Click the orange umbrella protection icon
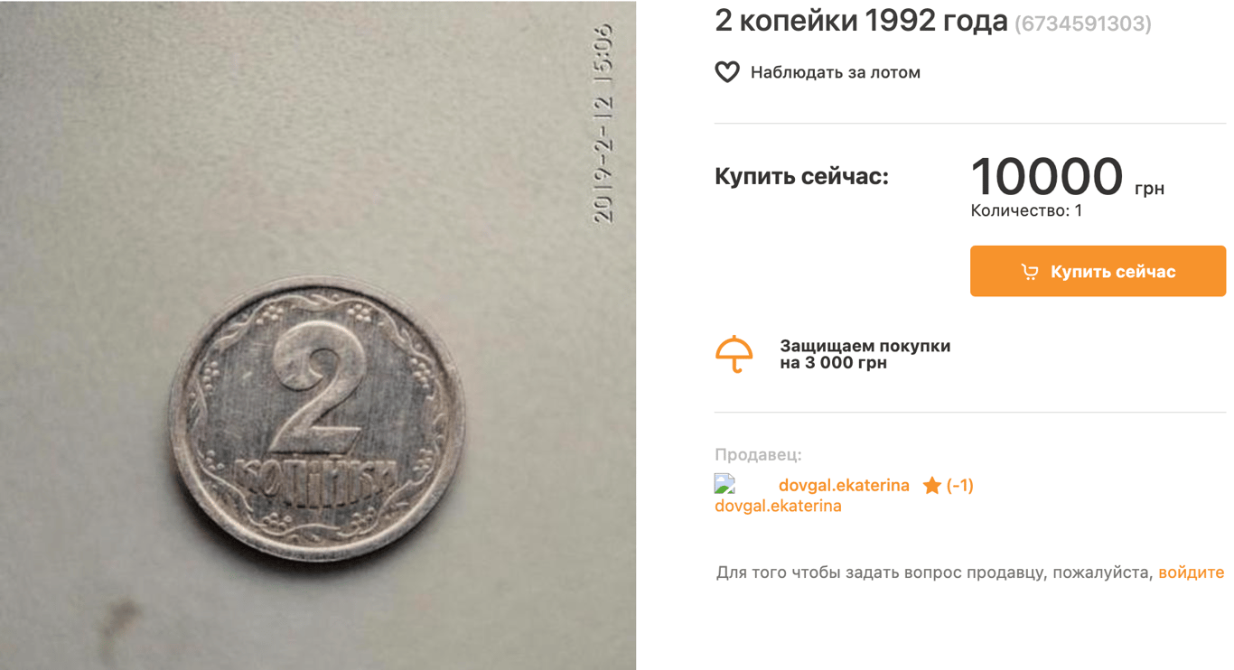The height and width of the screenshot is (670, 1234). tap(734, 355)
